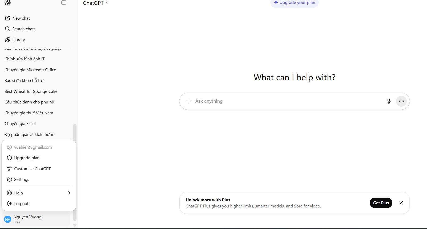
Task: Toggle the sidebar collapse icon
Action: [x=64, y=3]
